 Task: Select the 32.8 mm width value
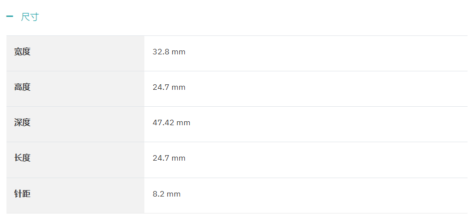click(169, 52)
